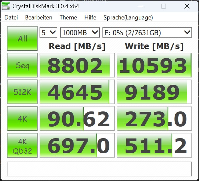This screenshot has width=199, height=181.
Task: Start the 4K random test
Action: point(22,119)
